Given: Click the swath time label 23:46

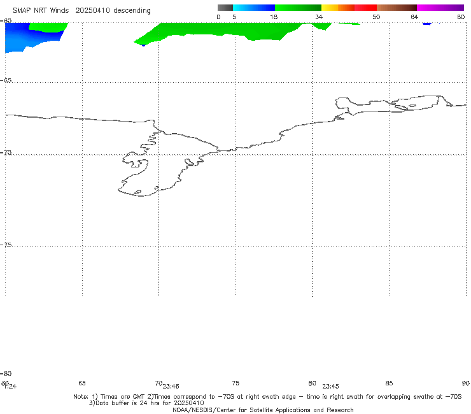Looking at the screenshot, I should (171, 387).
